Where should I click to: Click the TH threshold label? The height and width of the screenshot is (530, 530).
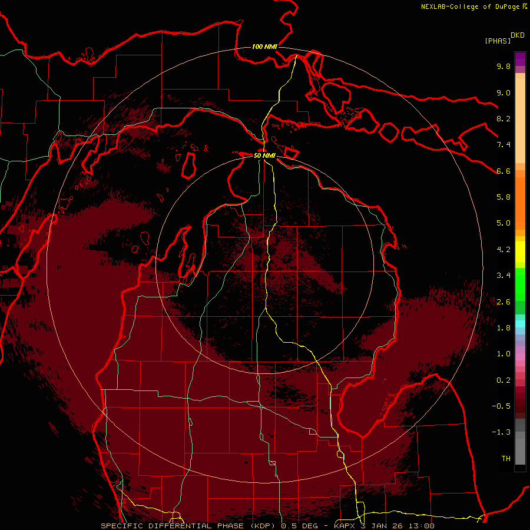[506, 459]
